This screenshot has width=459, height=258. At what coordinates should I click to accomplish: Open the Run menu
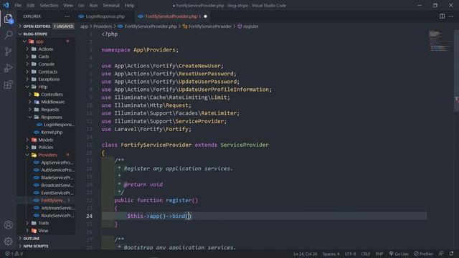[x=93, y=5]
